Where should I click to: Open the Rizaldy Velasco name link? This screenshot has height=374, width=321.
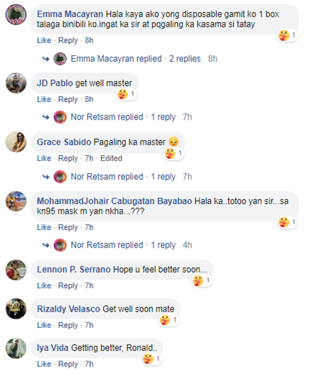(x=68, y=309)
